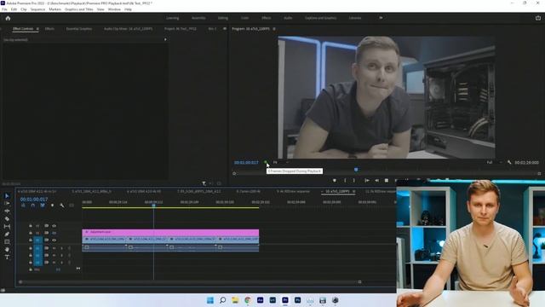Open the Clip menu
This screenshot has width=545, height=307.
tap(24, 9)
